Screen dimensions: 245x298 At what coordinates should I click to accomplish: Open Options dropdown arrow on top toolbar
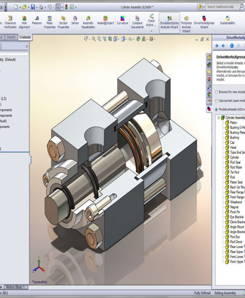[76, 7]
